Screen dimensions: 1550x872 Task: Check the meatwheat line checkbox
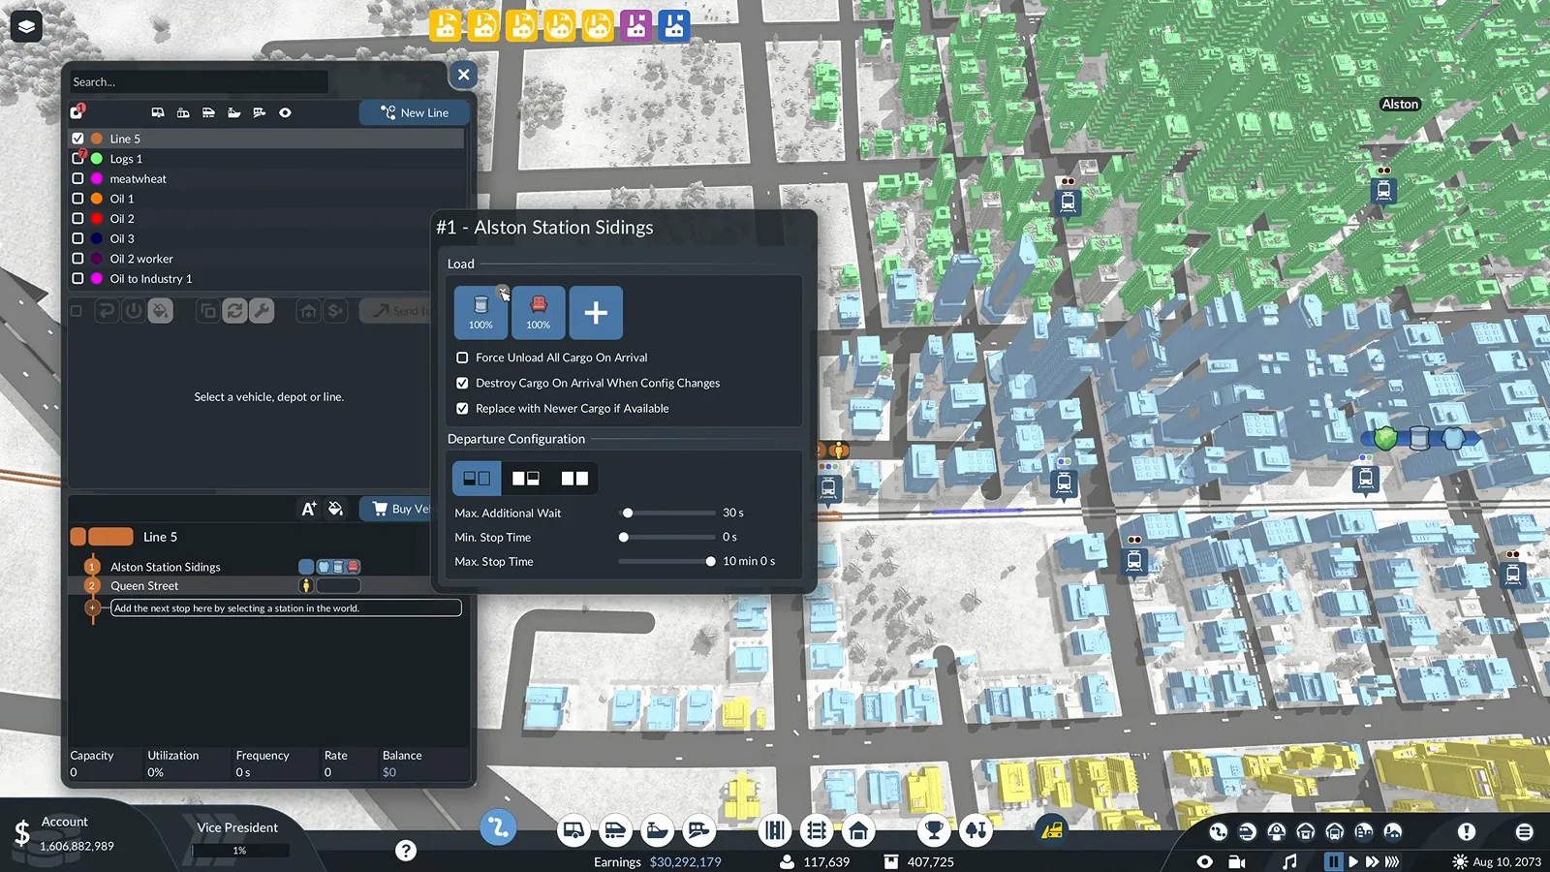pos(77,178)
